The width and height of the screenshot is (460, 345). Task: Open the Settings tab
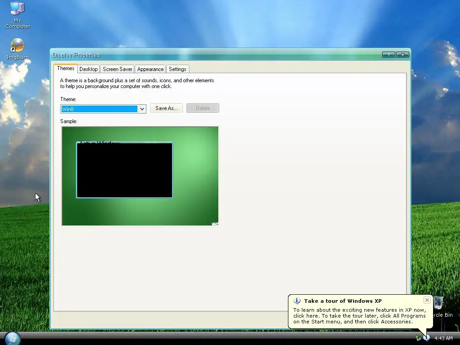177,69
